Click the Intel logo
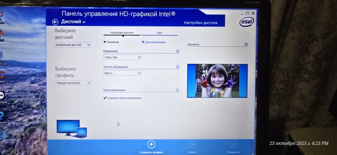This screenshot has width=337, height=155. [x=247, y=22]
